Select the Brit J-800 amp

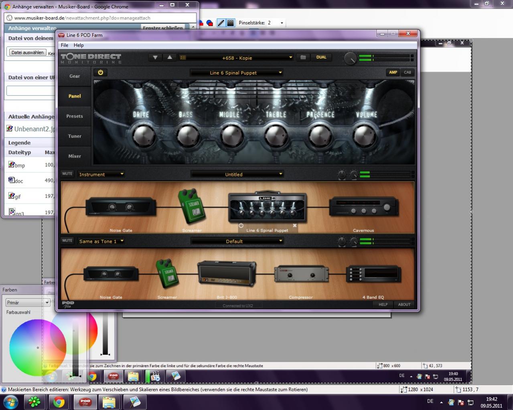[227, 274]
